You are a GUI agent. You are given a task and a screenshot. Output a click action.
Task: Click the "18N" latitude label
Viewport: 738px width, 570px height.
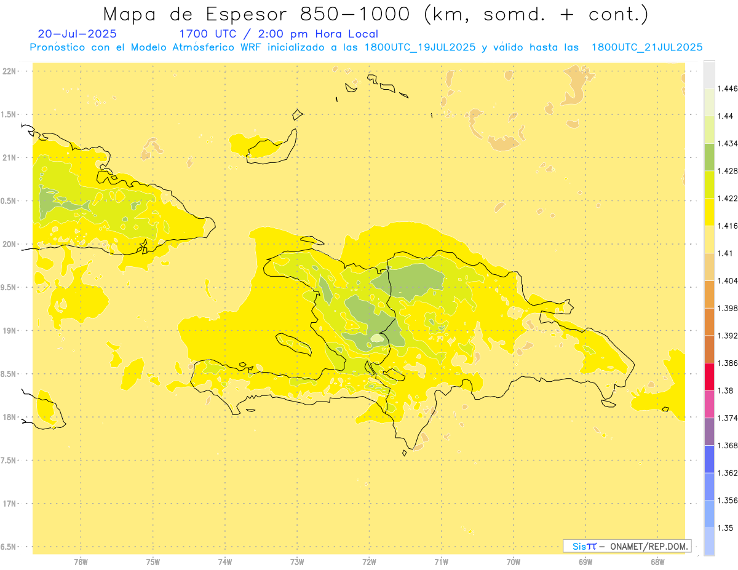pyautogui.click(x=9, y=417)
